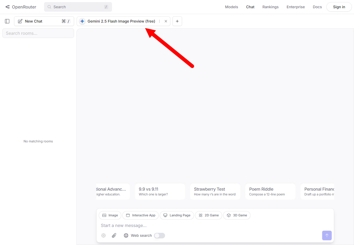Send the message with arrow button
Screen dimensions: 354x245
(327, 235)
